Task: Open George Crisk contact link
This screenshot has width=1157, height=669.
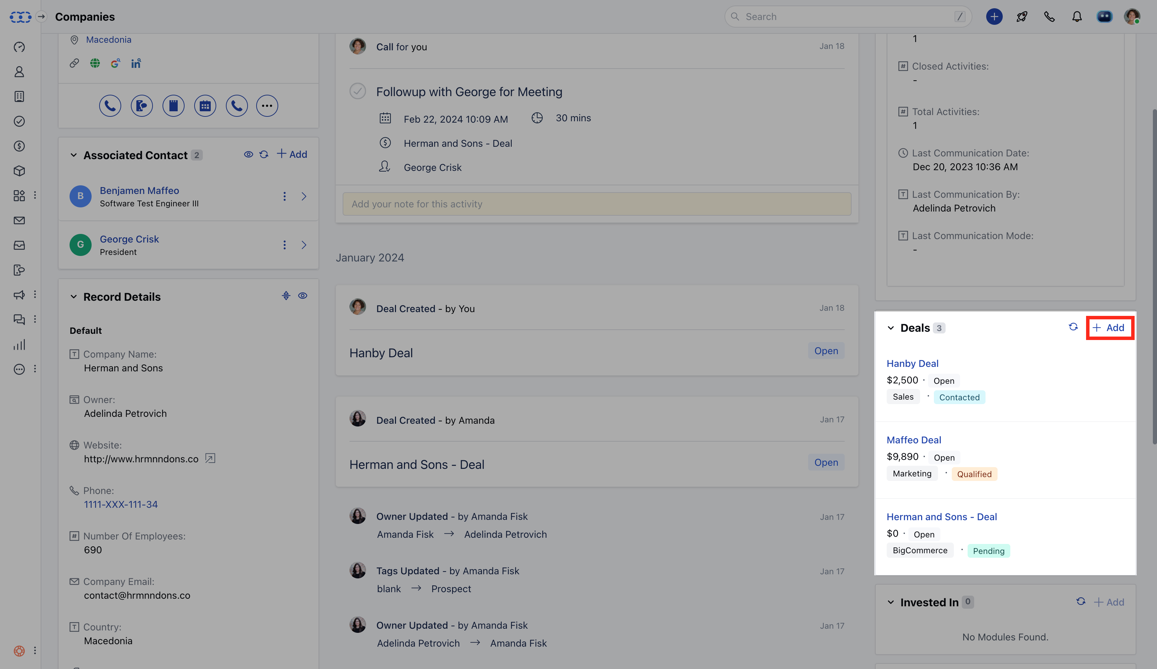Action: [129, 239]
